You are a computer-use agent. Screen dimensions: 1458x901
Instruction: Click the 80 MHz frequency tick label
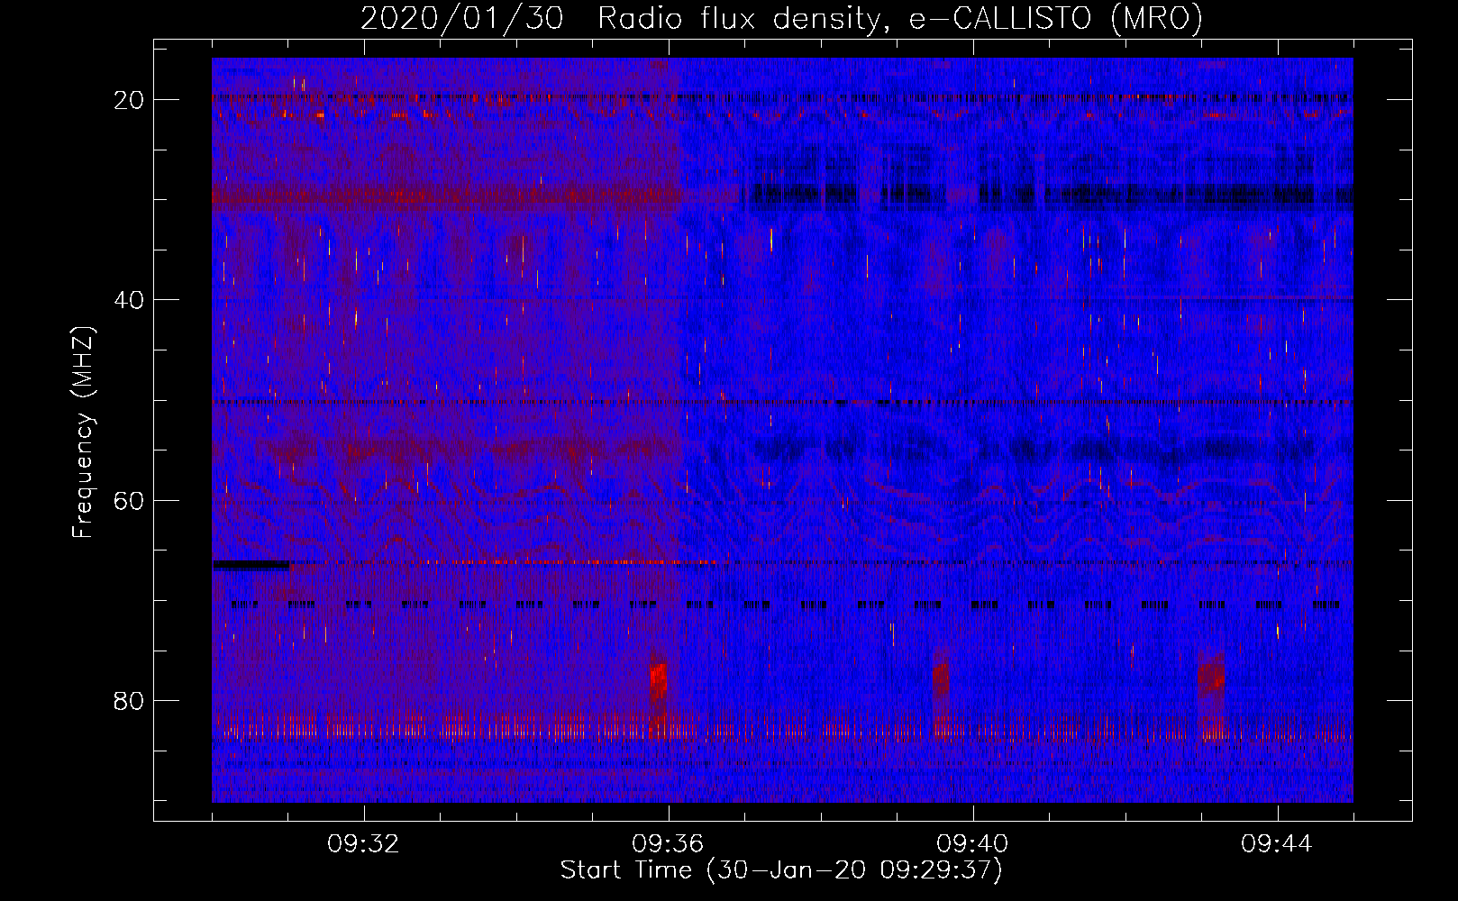point(130,701)
